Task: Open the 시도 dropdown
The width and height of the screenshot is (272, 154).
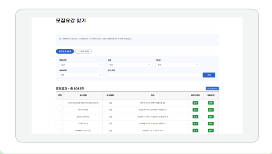Action: tap(130, 65)
